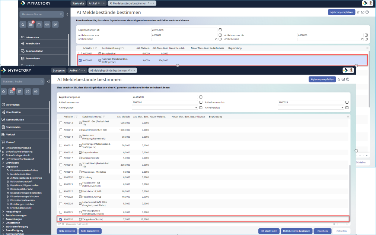The image size is (376, 235).
Task: Open help question mark icon in front window
Action: pyautogui.click(x=348, y=79)
